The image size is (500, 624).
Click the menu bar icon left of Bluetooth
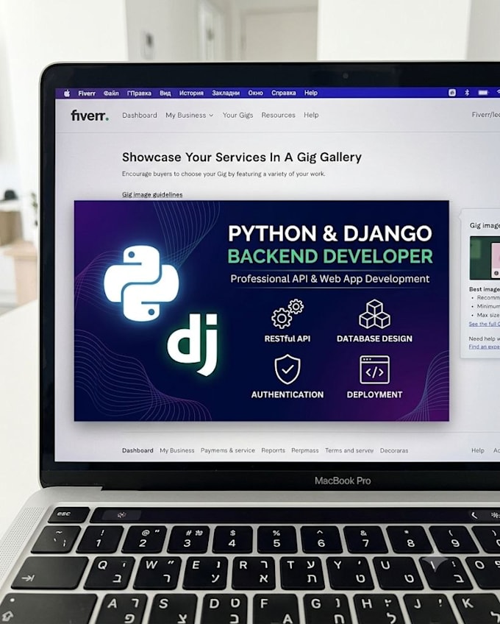452,93
